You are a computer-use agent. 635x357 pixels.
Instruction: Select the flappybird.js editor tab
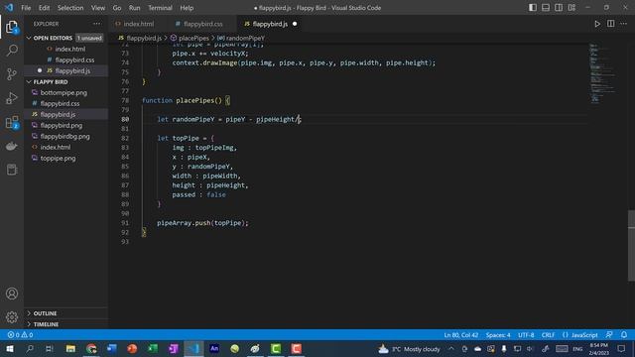[269, 24]
